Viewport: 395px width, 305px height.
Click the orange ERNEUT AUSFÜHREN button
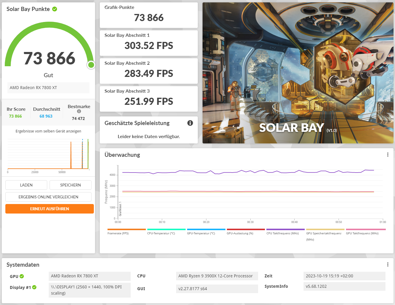(x=50, y=209)
